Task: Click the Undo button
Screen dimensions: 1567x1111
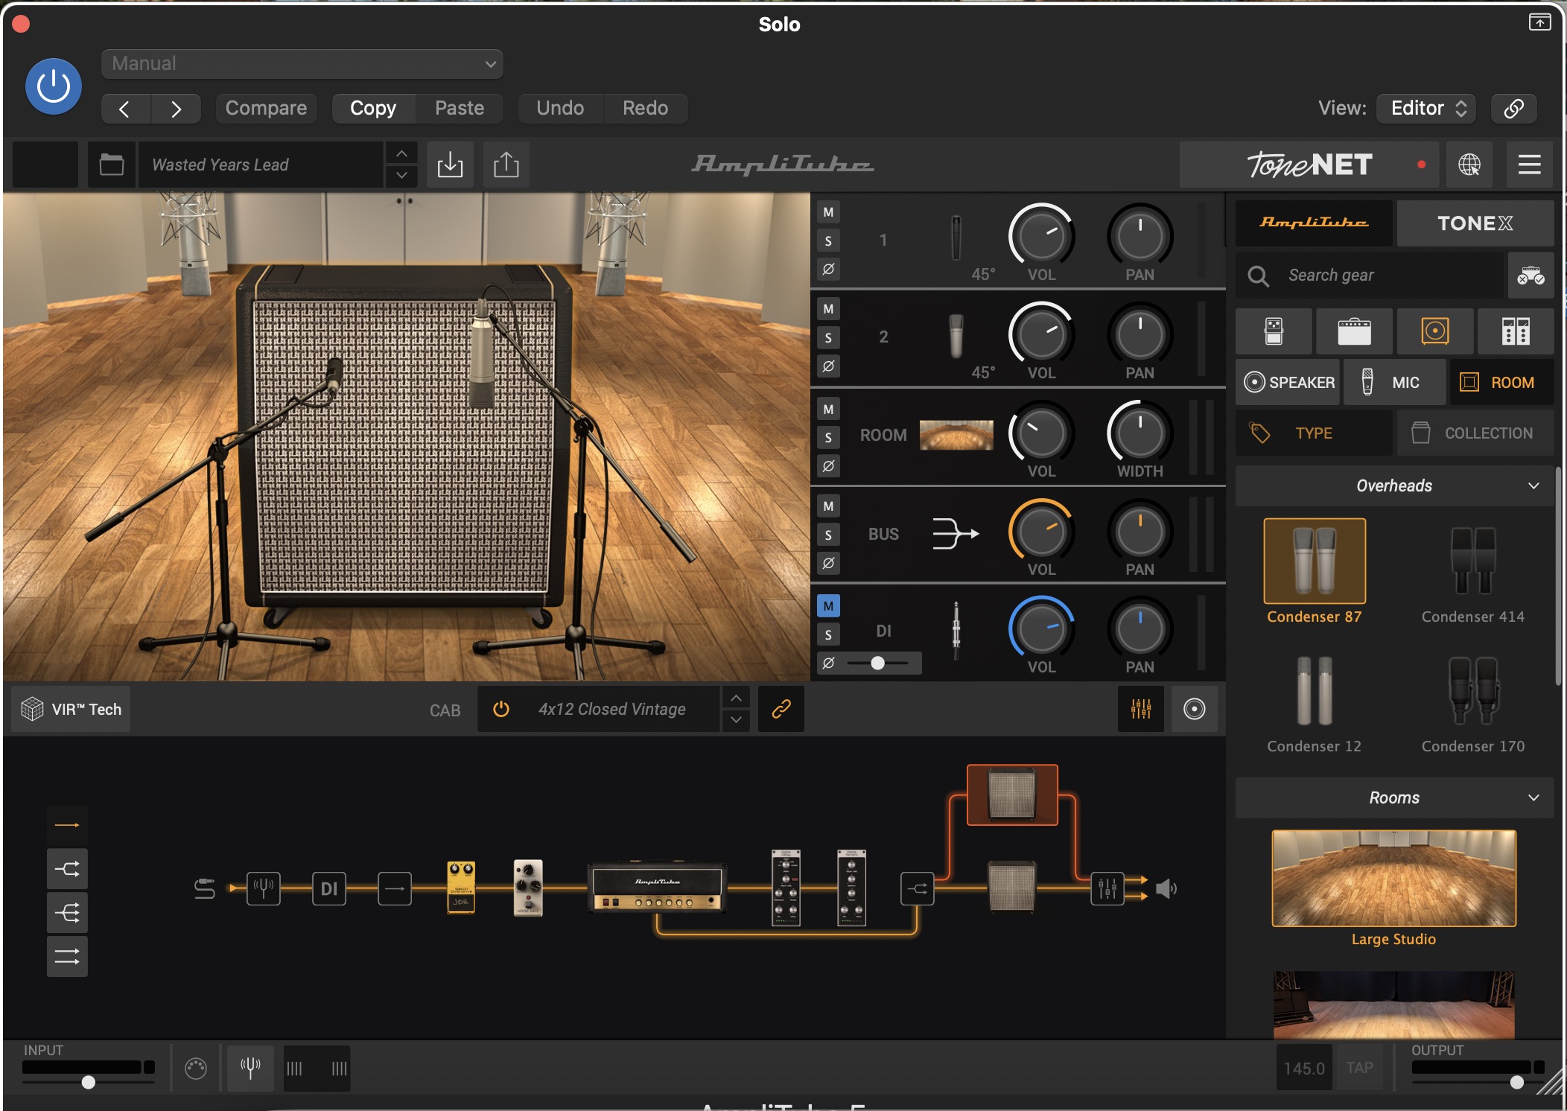Action: [x=560, y=108]
